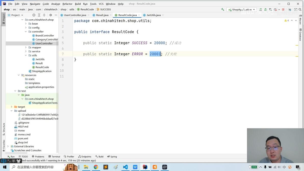This screenshot has width=304, height=171.
Task: Open the Problems tool window
Action: [x=38, y=156]
